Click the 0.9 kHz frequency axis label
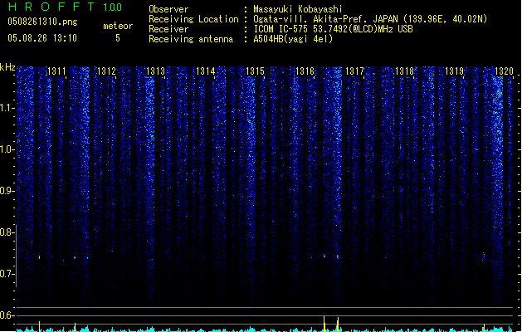Viewport: 522px width, 332px height. pos(7,191)
